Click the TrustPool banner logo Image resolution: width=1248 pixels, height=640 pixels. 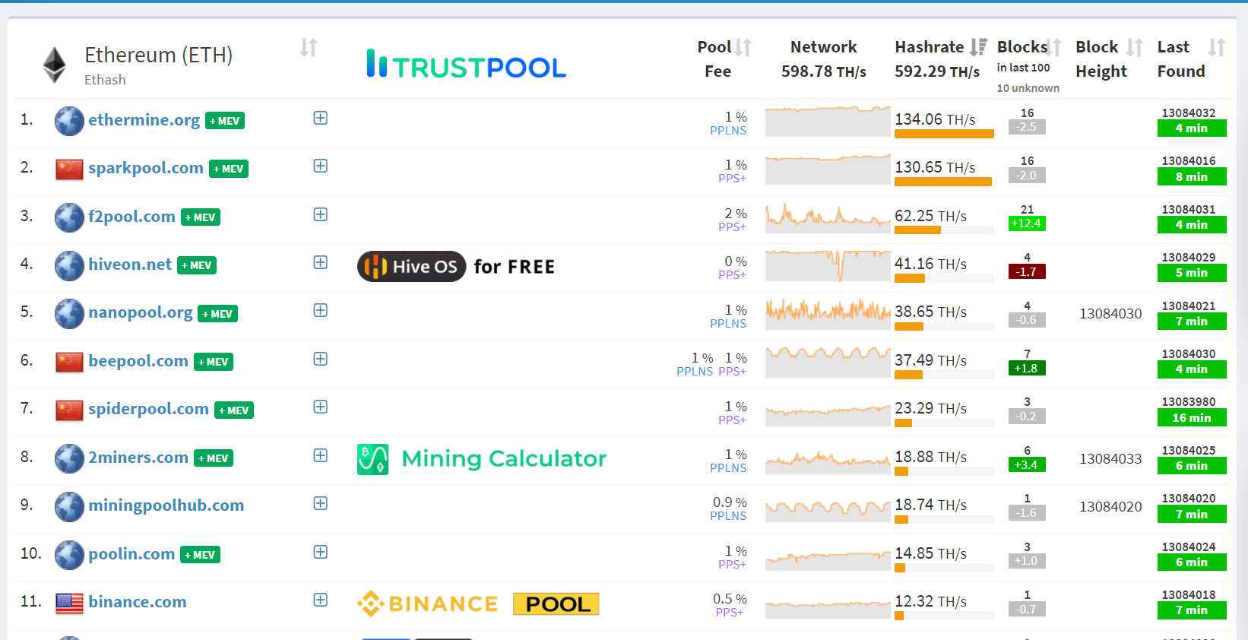pos(466,65)
